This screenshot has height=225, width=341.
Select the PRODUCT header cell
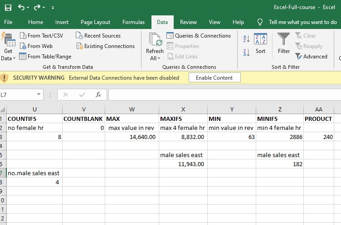[x=319, y=119]
